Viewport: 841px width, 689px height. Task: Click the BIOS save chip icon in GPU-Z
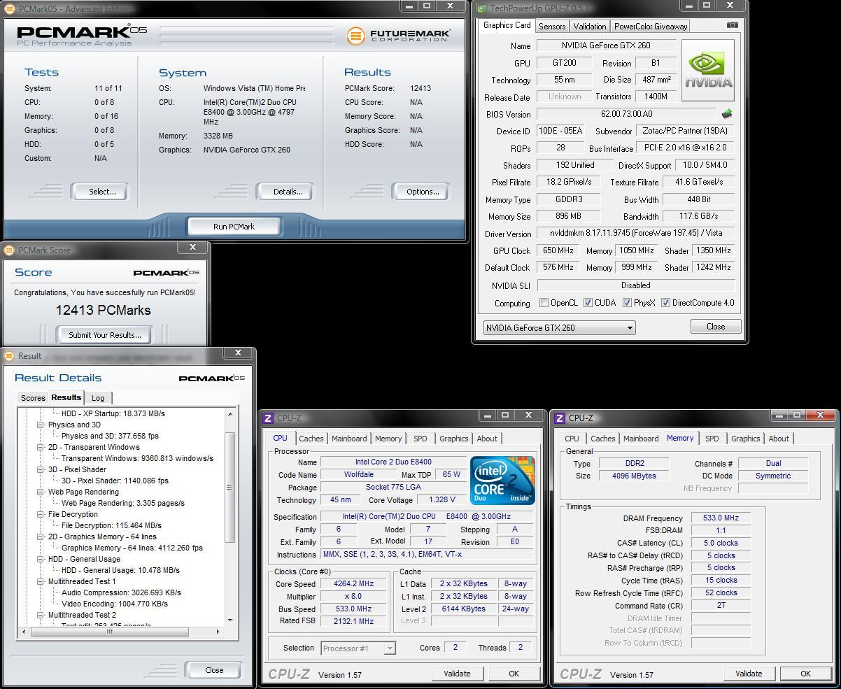tap(727, 113)
